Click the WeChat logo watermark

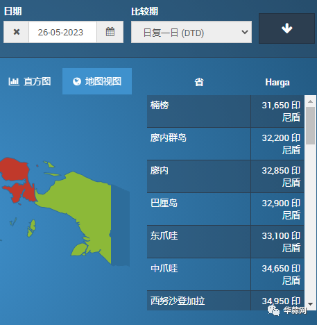[x=273, y=310]
